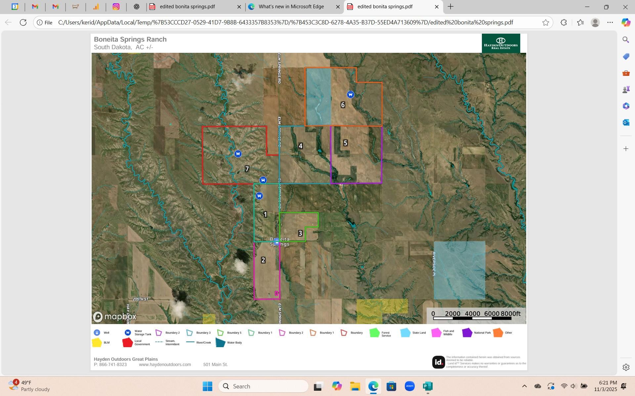Open sidebar Tools briefcase icon

pyautogui.click(x=626, y=73)
